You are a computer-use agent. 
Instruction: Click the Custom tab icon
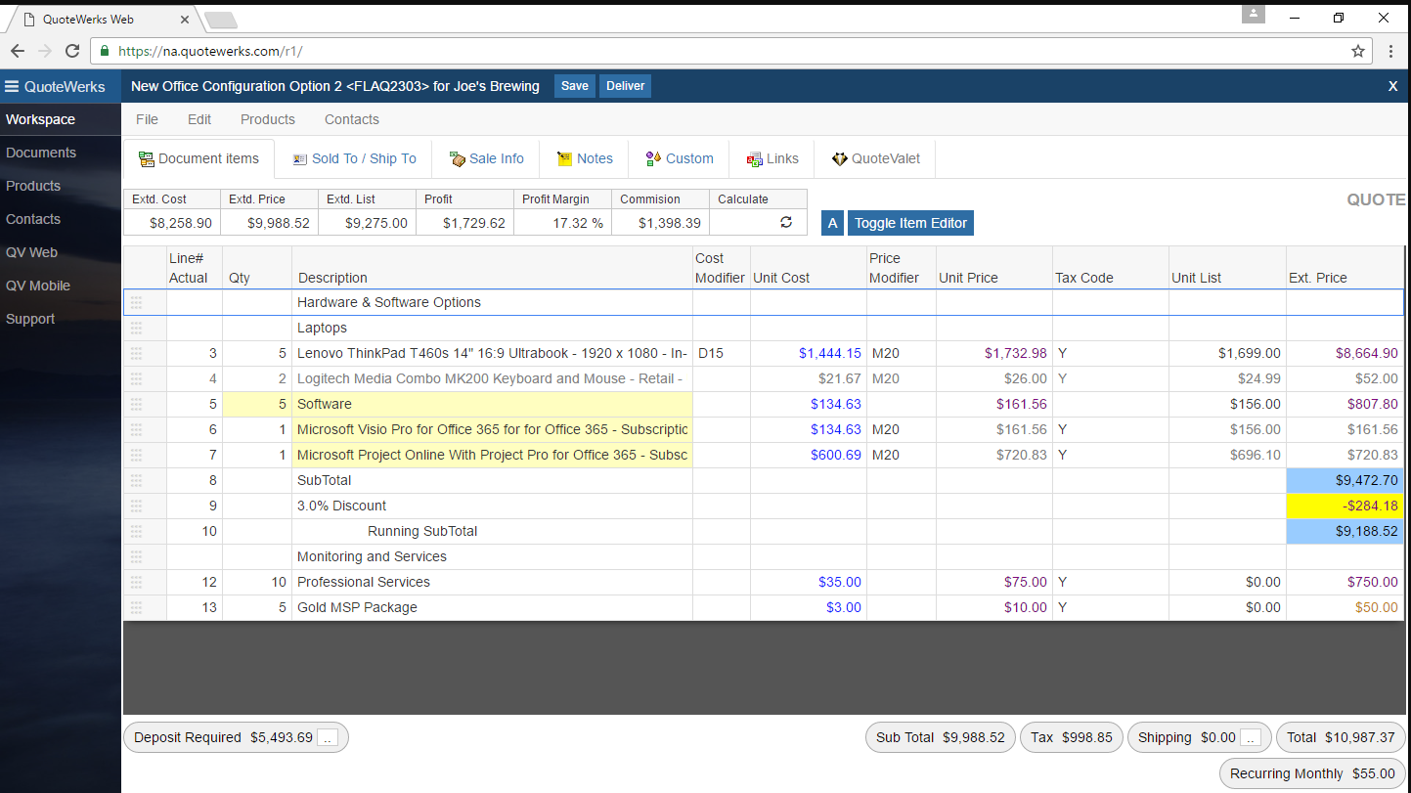pos(654,158)
